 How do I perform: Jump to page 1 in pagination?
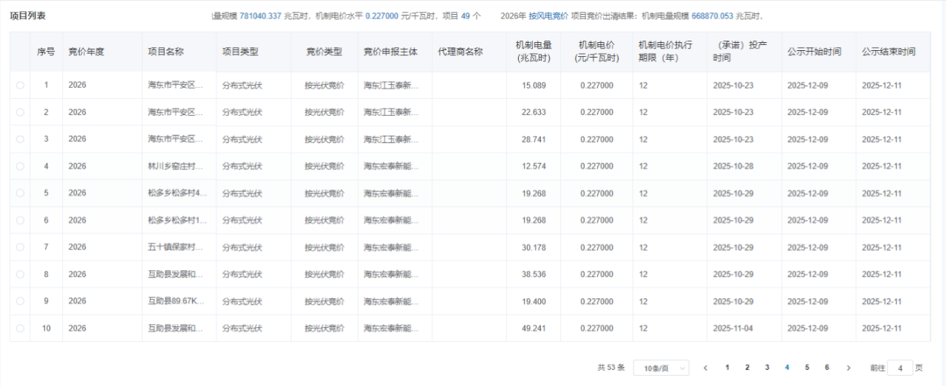point(727,368)
